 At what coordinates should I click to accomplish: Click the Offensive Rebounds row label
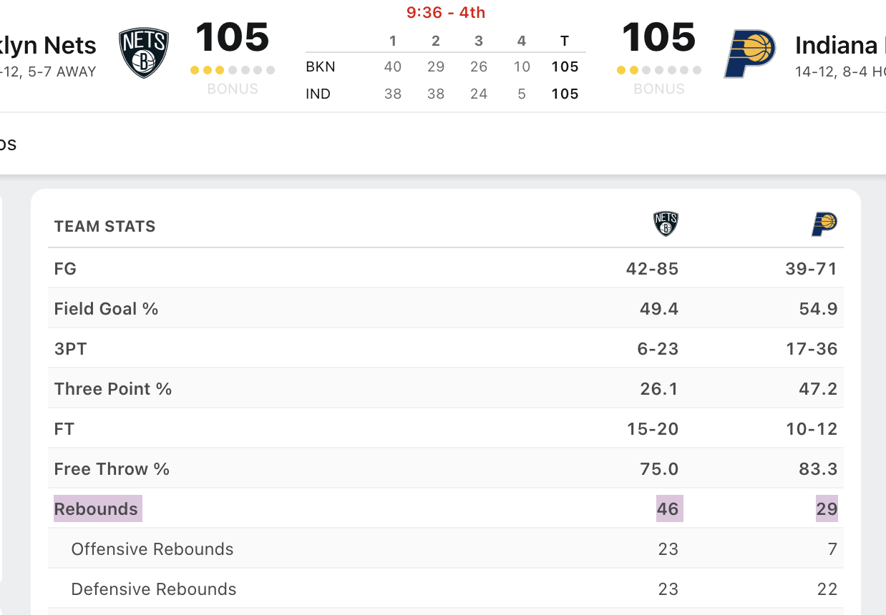click(152, 549)
